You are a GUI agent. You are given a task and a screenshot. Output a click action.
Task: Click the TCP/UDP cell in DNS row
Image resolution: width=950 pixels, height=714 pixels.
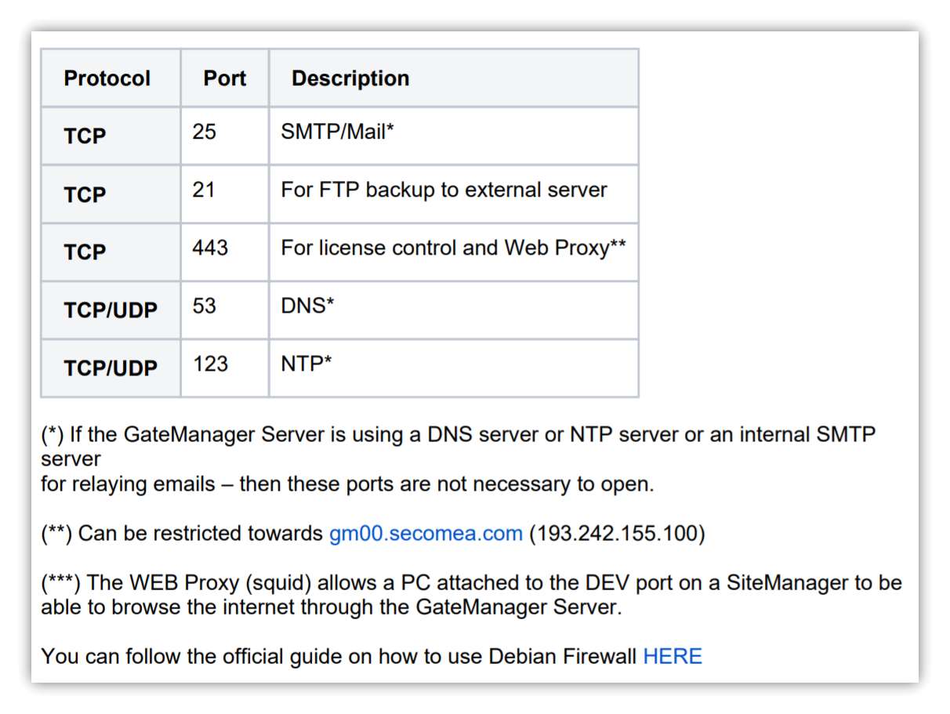click(111, 310)
